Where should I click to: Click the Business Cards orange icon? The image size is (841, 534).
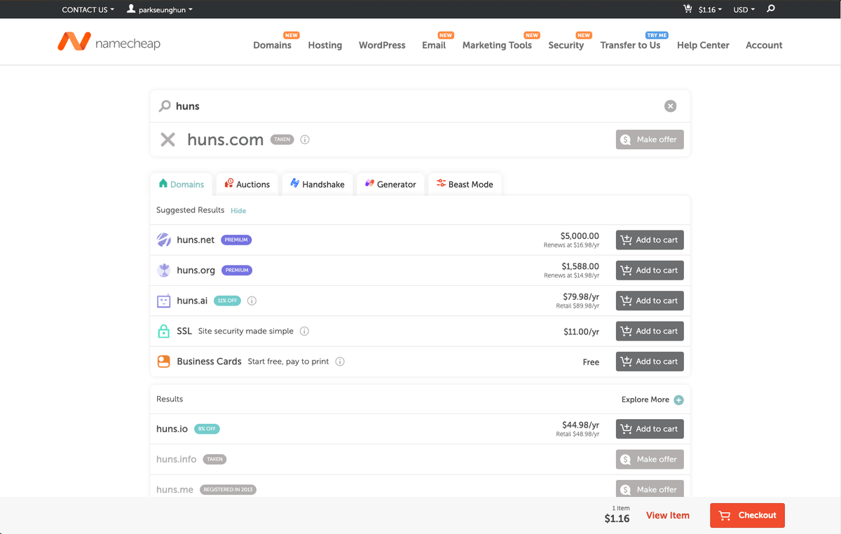click(x=163, y=362)
